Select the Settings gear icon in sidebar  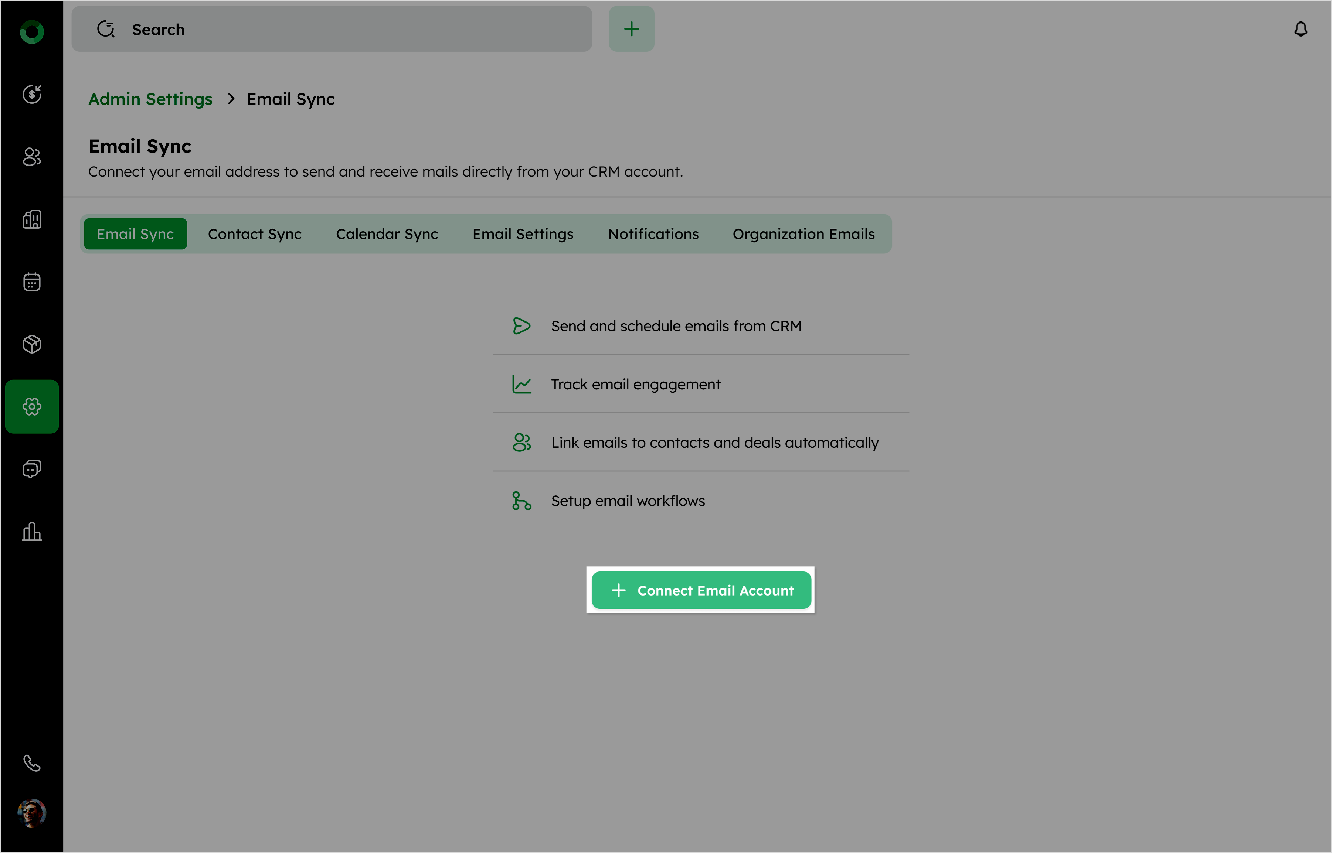[31, 407]
